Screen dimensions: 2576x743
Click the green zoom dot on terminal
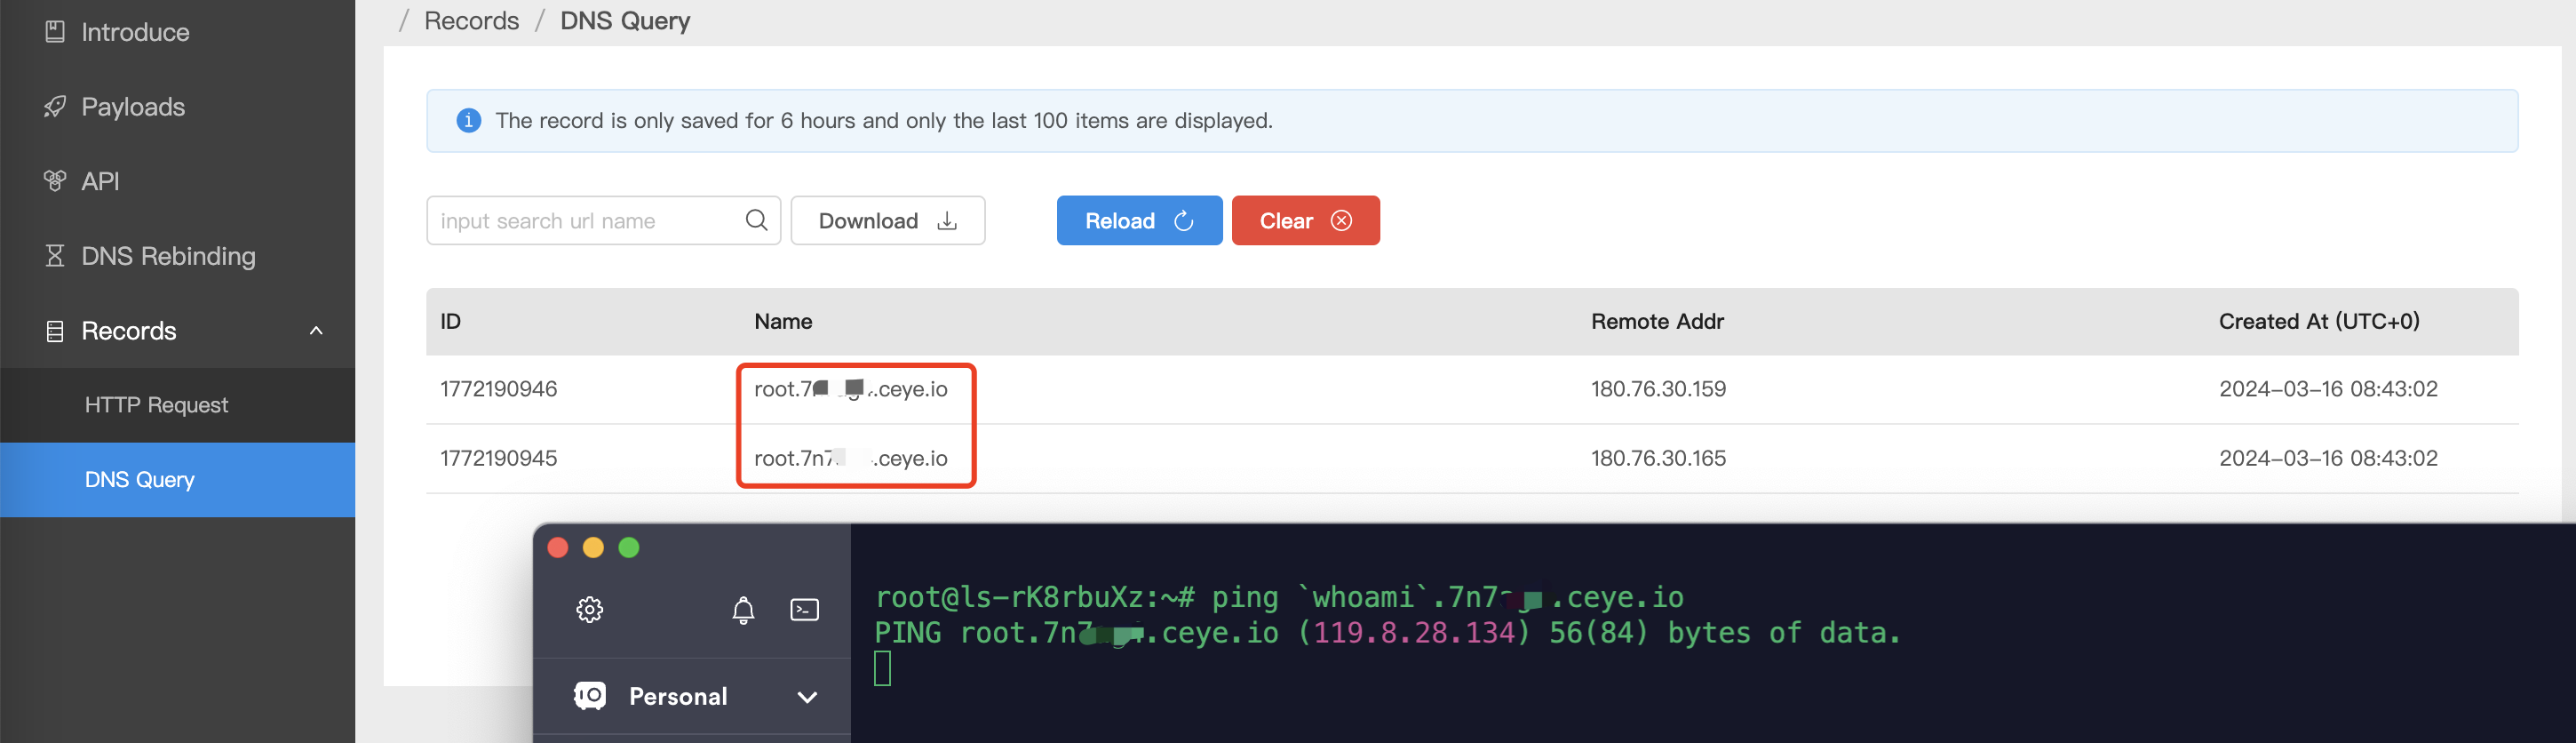[x=629, y=548]
